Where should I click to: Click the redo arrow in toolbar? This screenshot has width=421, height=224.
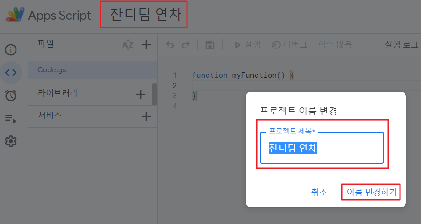coord(186,45)
